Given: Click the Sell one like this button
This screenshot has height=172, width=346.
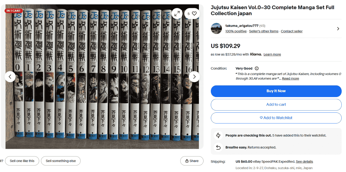Looking at the screenshot, I should pyautogui.click(x=22, y=161).
